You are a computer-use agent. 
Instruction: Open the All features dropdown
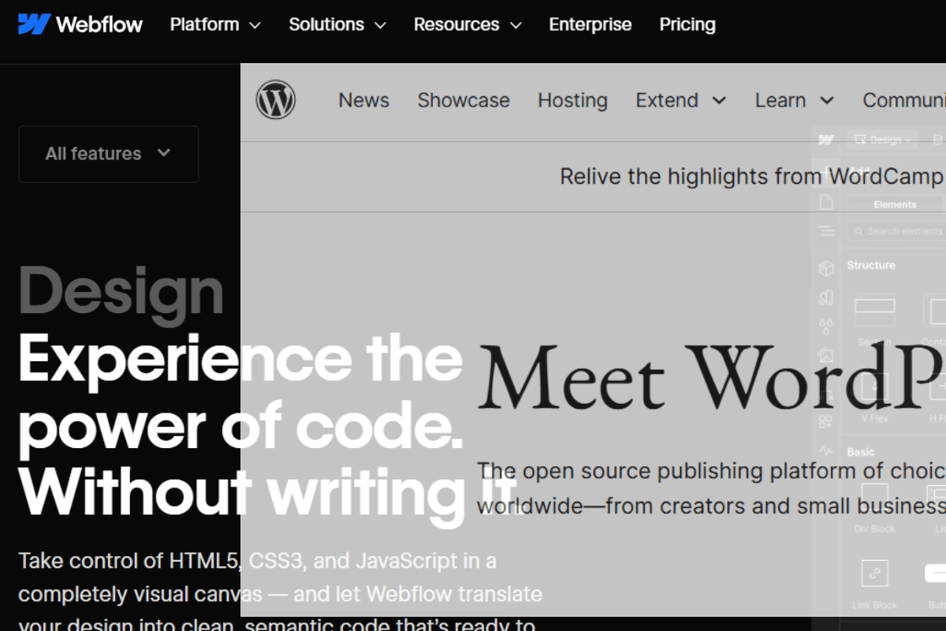(x=109, y=154)
